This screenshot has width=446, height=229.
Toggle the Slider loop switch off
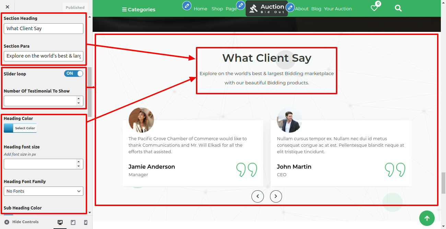pos(73,73)
